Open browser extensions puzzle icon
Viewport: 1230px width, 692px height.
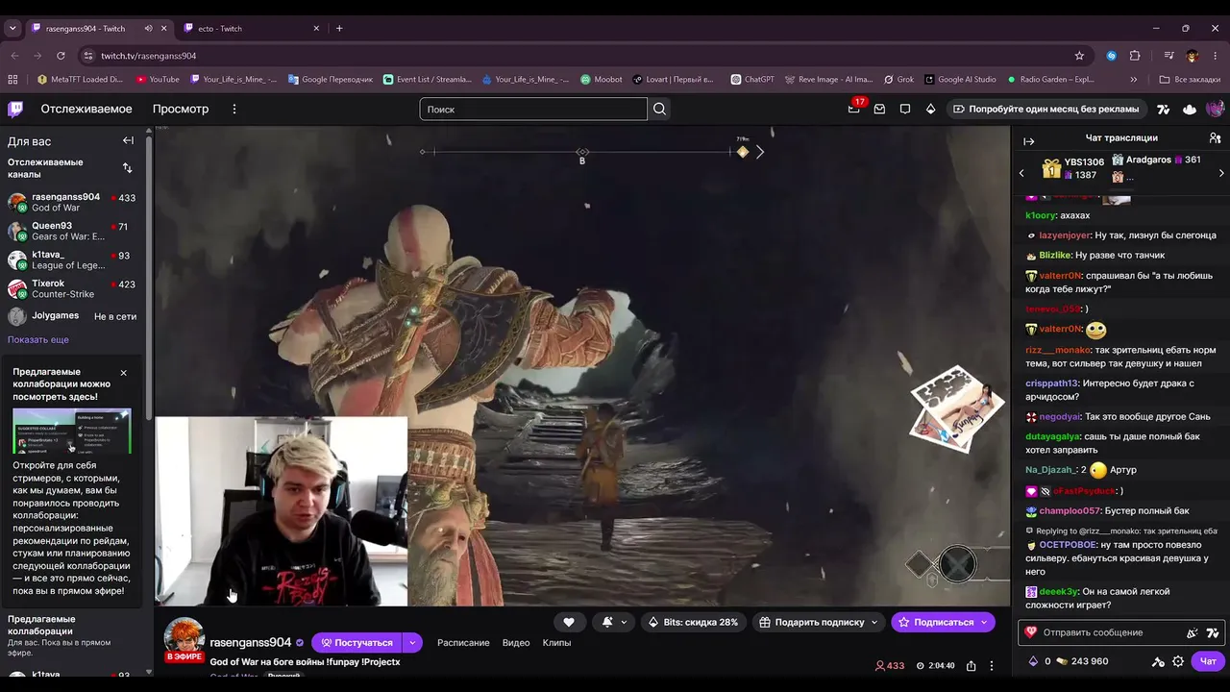click(1135, 56)
